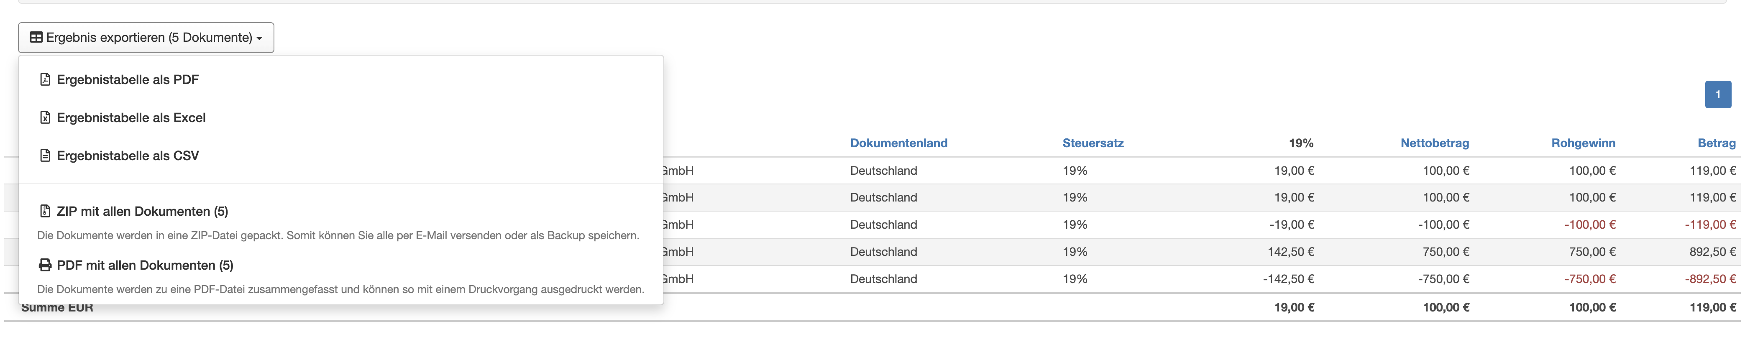The height and width of the screenshot is (342, 1745).
Task: Sort by Steuersatz column header
Action: (1093, 143)
